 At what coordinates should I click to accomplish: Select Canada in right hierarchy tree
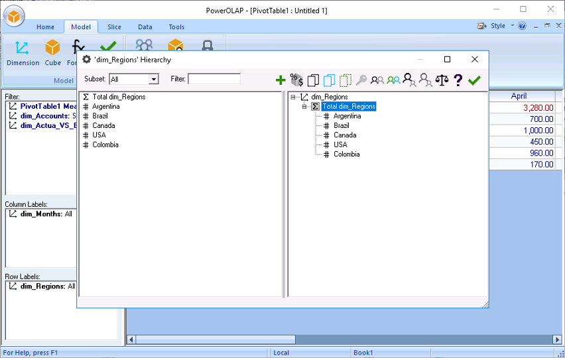coord(345,135)
